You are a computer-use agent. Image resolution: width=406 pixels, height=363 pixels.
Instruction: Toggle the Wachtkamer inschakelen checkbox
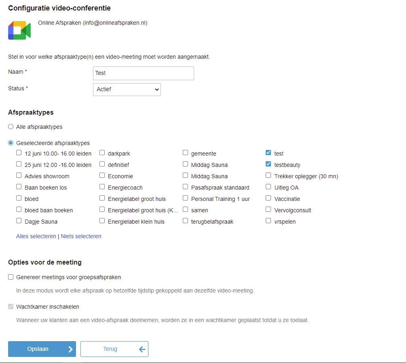[11, 307]
